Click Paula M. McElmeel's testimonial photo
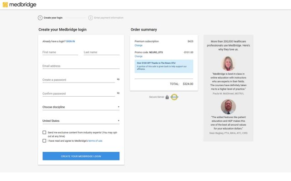The height and width of the screenshot is (181, 291). point(228,63)
